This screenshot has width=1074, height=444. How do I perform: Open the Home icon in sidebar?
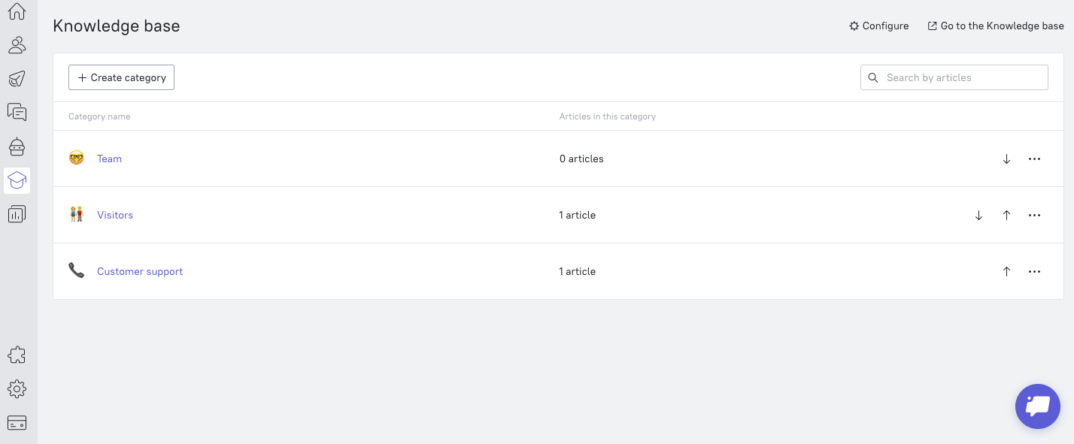click(x=17, y=12)
